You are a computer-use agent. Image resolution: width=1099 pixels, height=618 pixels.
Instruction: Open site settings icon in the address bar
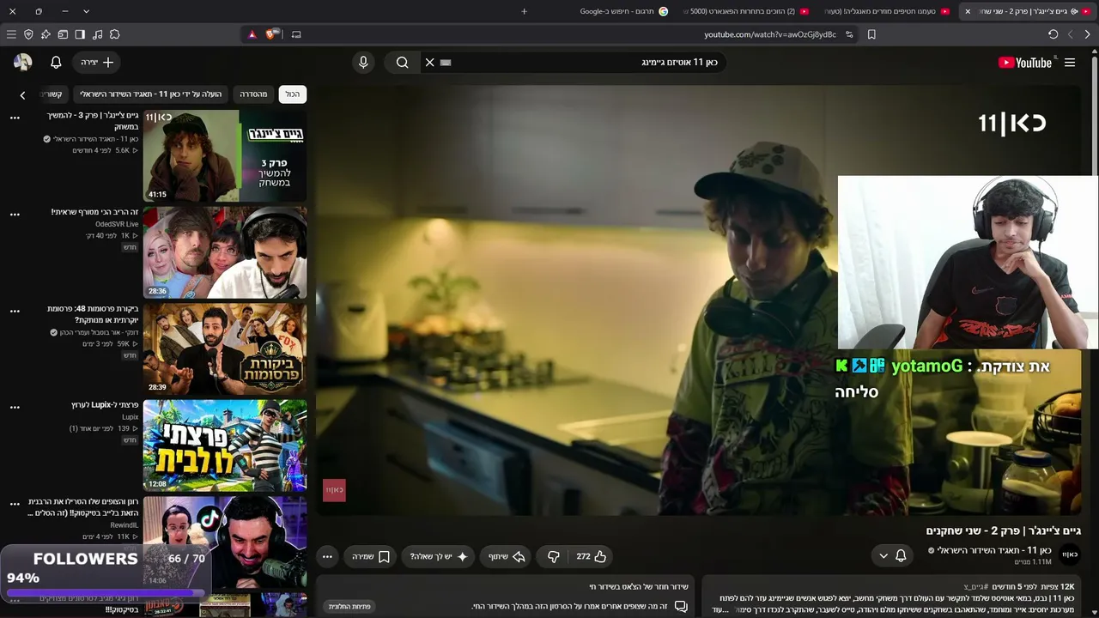pos(849,34)
